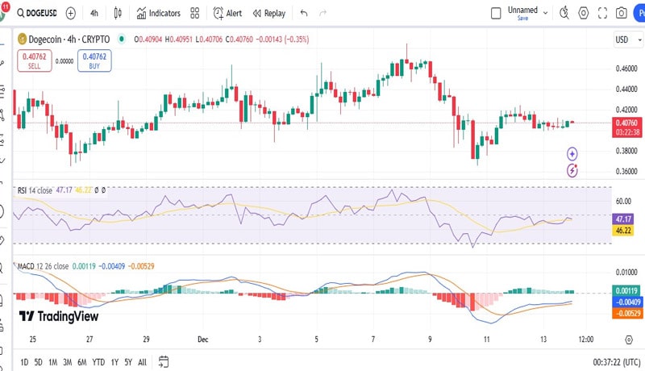Click the TradingView logo
Viewport: 645px width, 371px height.
tap(59, 316)
